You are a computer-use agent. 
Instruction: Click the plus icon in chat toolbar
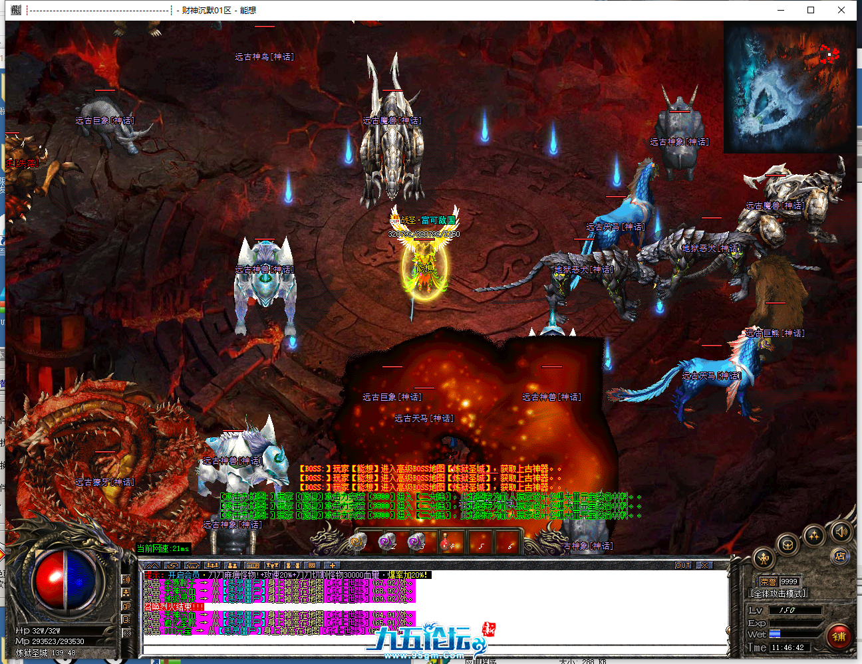coord(332,566)
